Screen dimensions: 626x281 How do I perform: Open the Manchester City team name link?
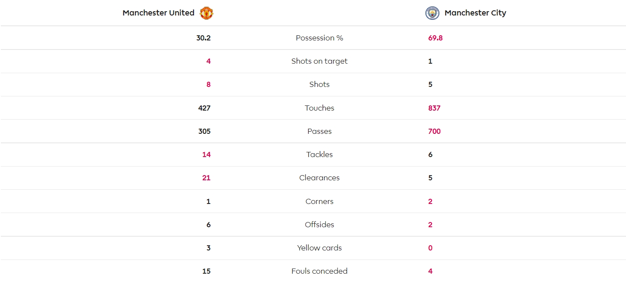pos(475,13)
